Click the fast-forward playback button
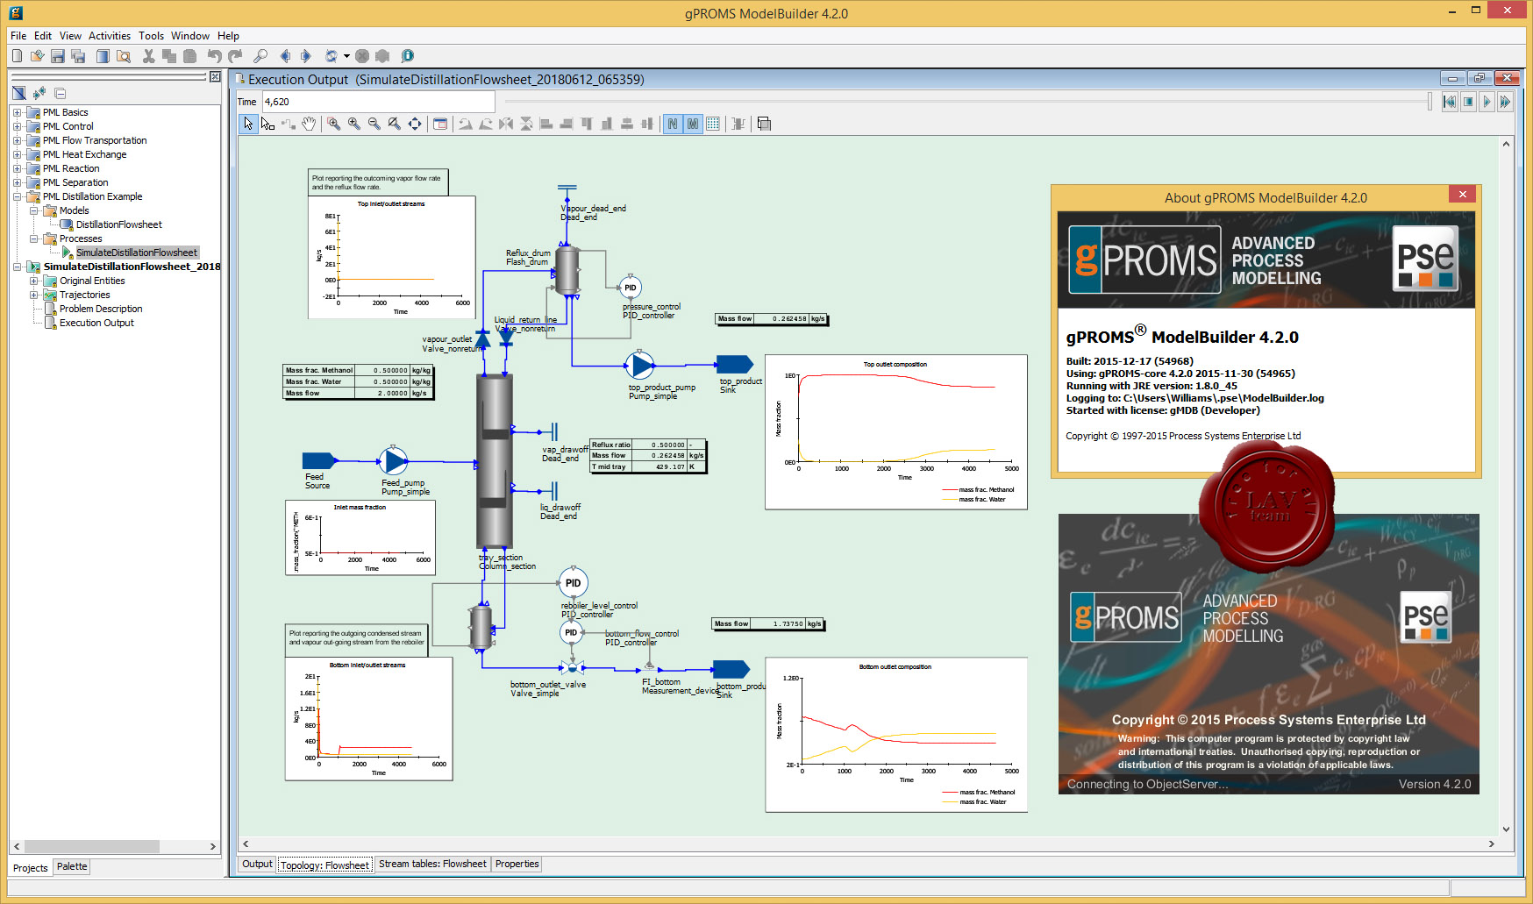The image size is (1533, 904). [x=1505, y=102]
